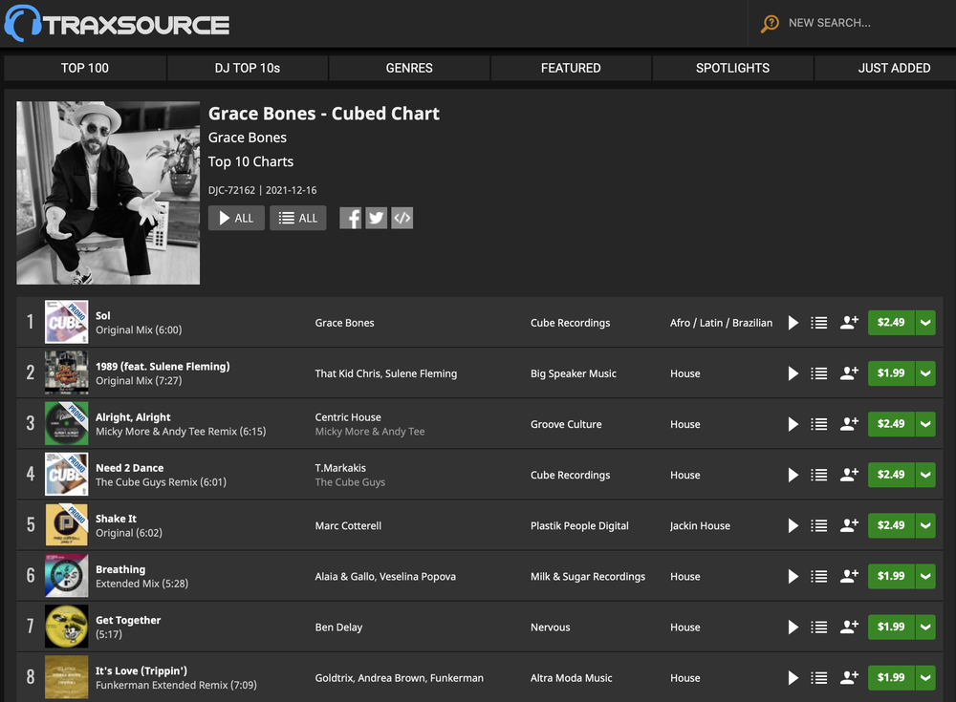The image size is (956, 702).
Task: Open DJ TOP 10s tab
Action: pyautogui.click(x=248, y=68)
